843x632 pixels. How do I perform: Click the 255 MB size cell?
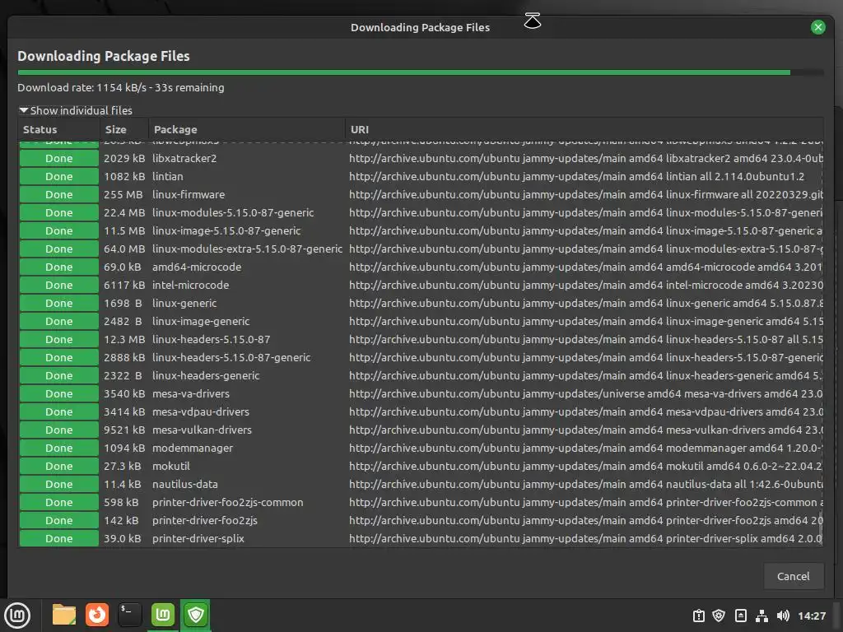pyautogui.click(x=124, y=194)
